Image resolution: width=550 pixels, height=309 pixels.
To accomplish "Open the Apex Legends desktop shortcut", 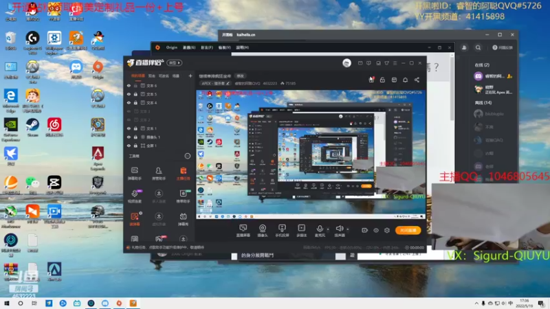I will click(x=98, y=159).
